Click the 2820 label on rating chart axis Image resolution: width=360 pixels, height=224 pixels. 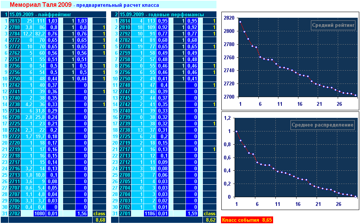point(229,18)
